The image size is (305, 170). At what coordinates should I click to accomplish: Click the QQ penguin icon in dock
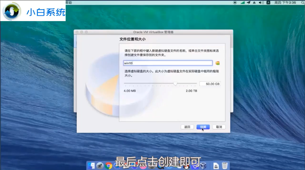[x=186, y=166]
